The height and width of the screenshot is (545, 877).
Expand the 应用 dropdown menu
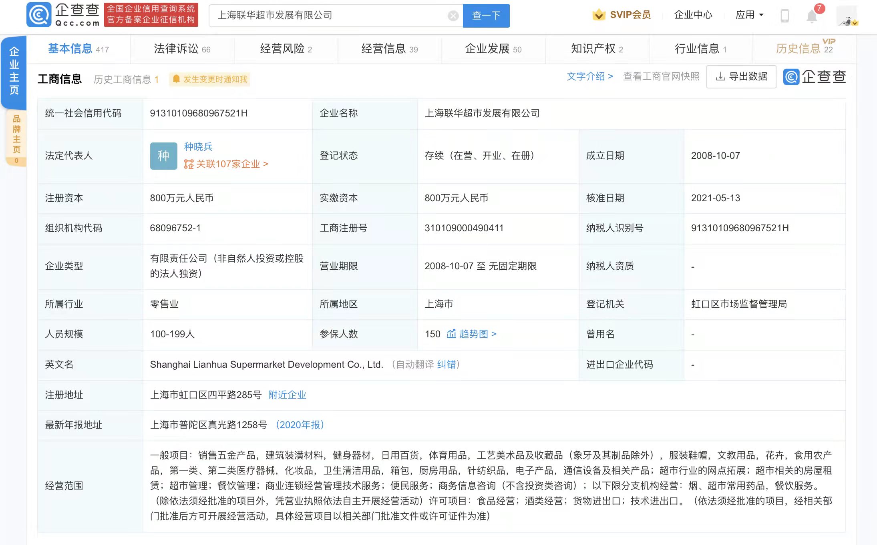(x=749, y=15)
